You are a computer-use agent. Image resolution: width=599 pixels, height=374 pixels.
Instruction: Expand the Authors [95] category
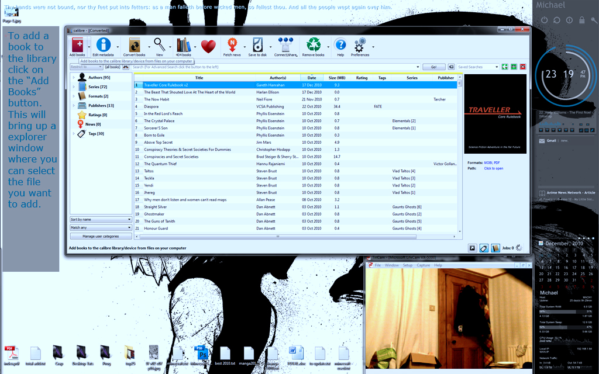(73, 78)
